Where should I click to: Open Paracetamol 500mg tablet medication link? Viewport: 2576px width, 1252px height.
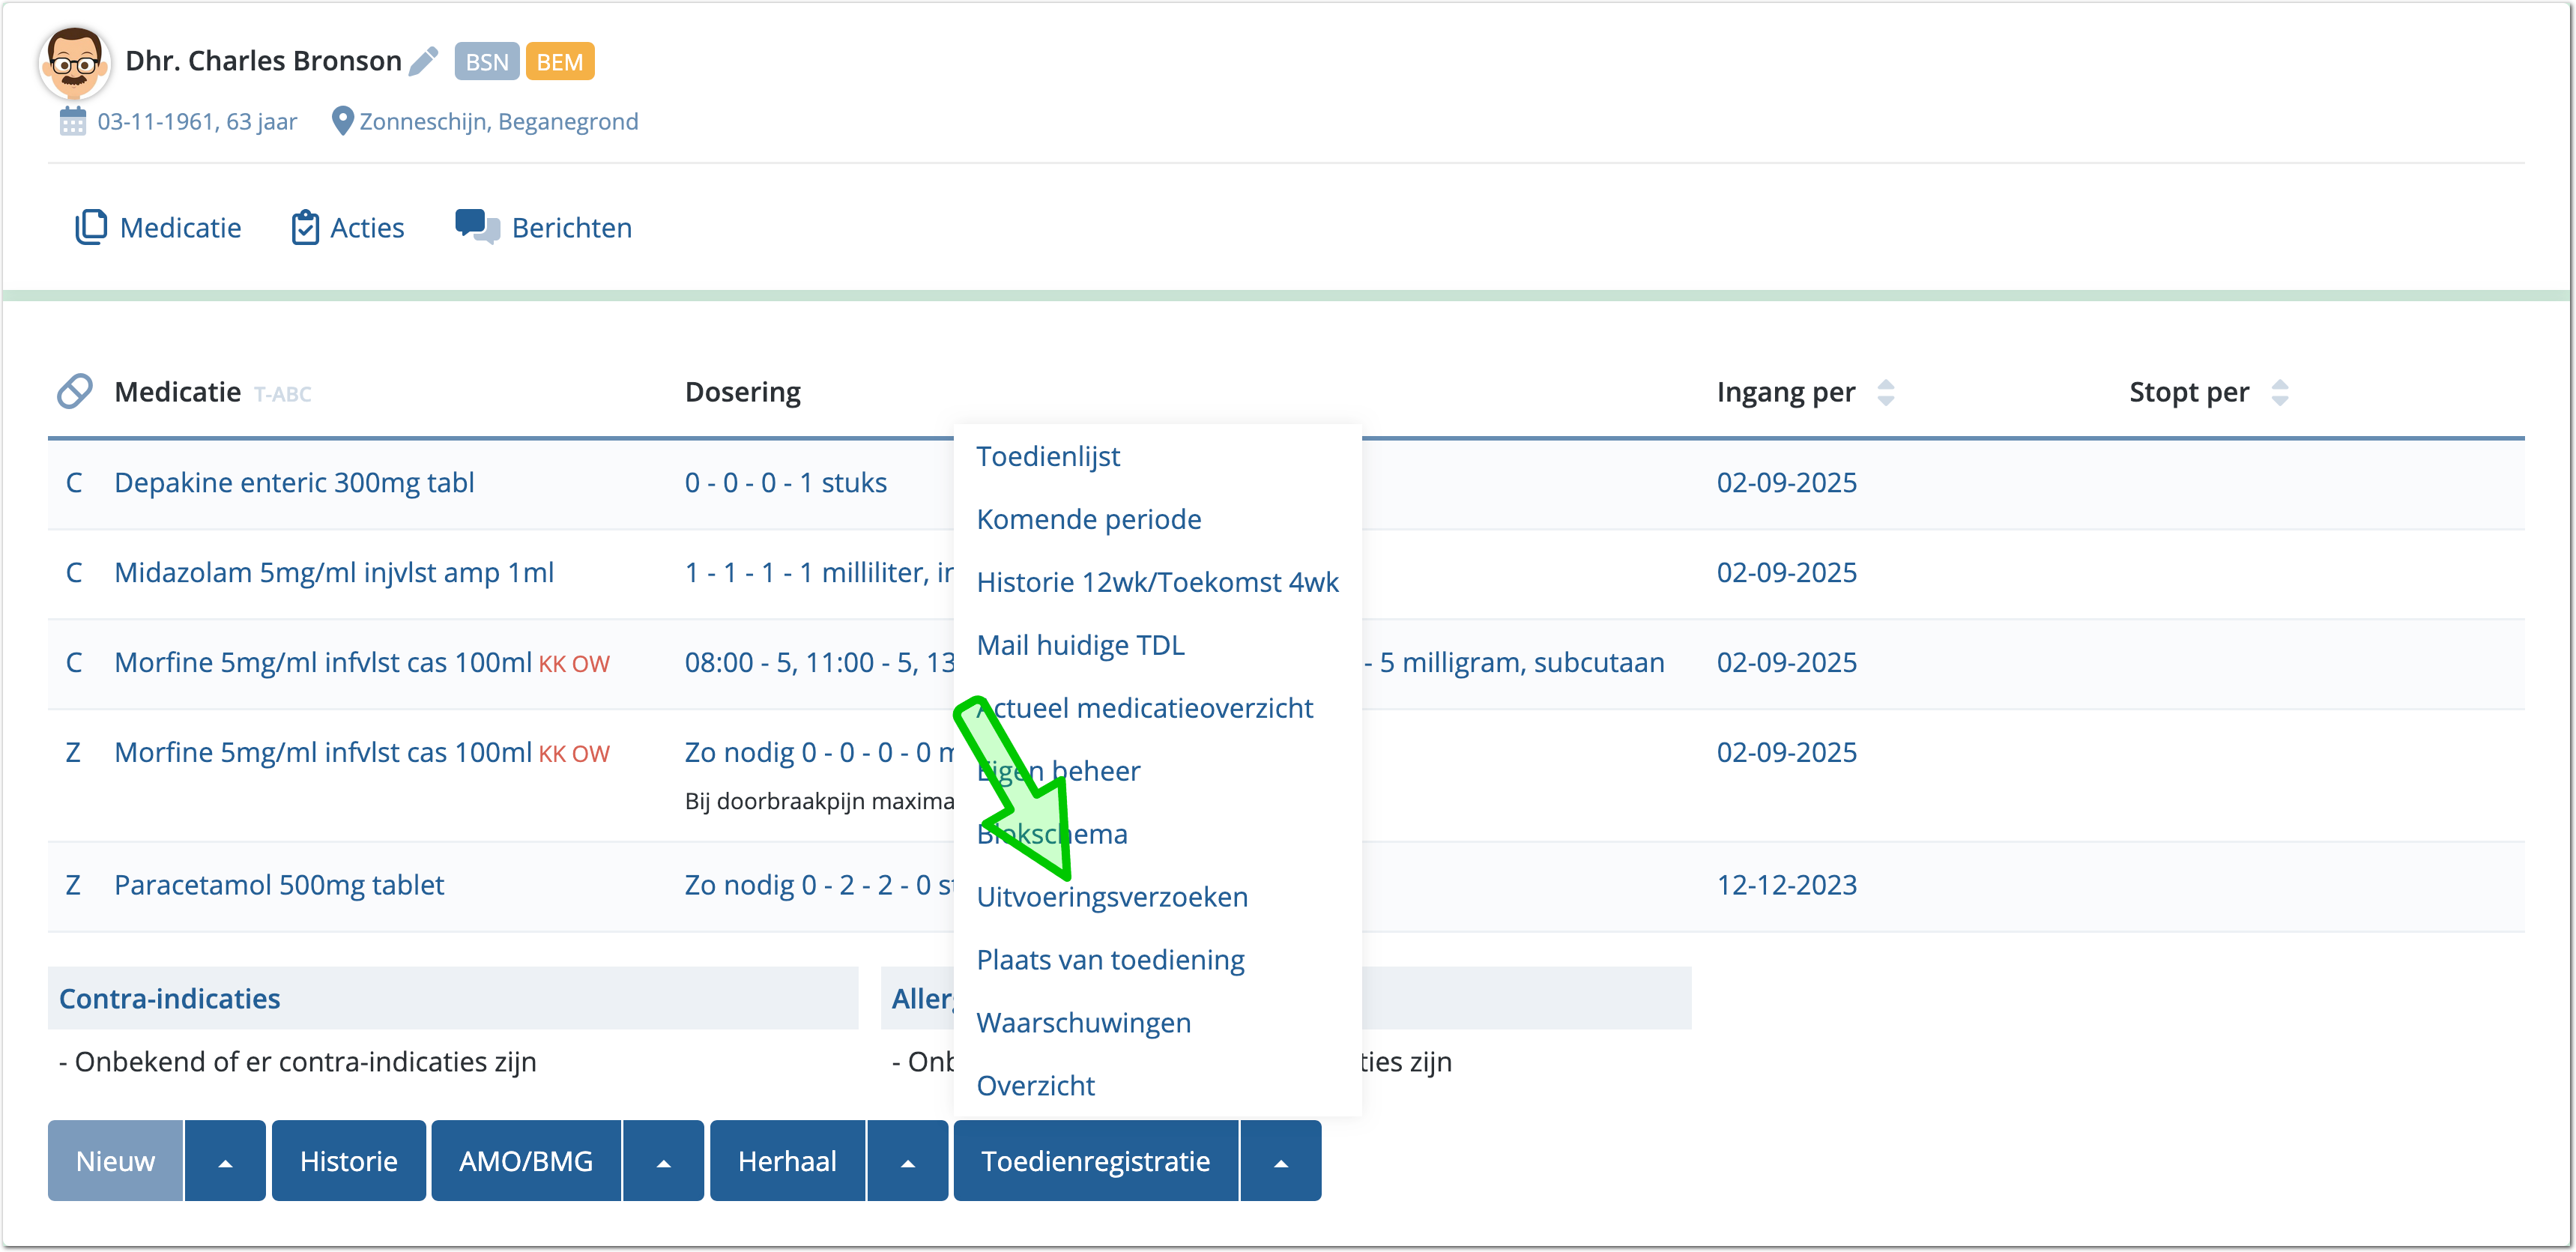[279, 885]
